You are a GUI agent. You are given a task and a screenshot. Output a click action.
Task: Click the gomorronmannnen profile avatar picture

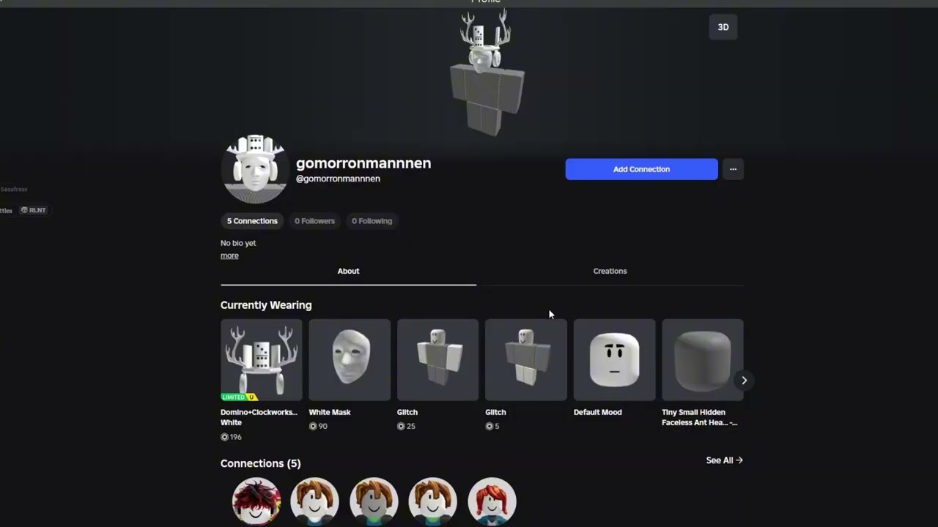tap(255, 169)
